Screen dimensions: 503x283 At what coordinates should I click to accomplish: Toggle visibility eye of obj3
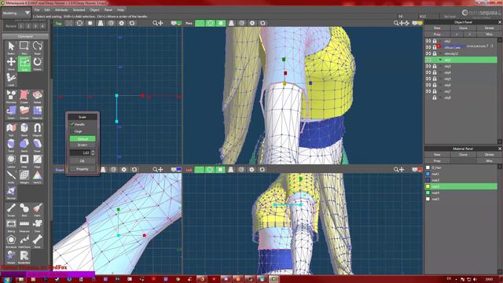tap(428, 66)
